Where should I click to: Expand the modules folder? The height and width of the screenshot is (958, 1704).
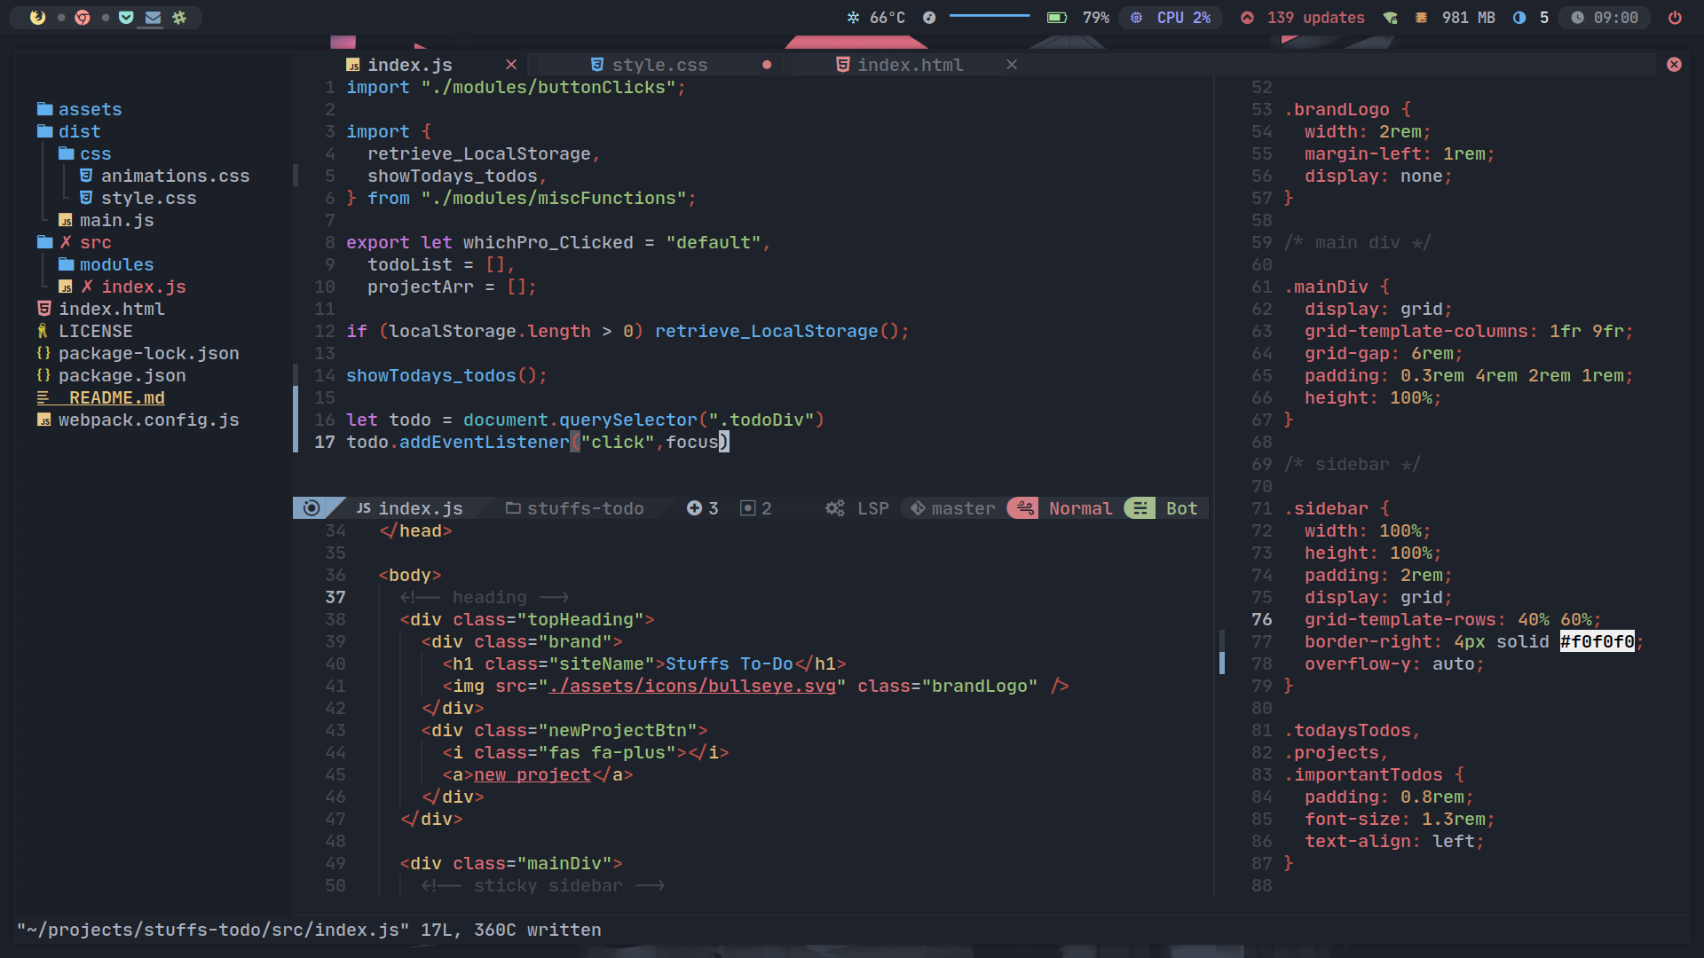coord(115,264)
